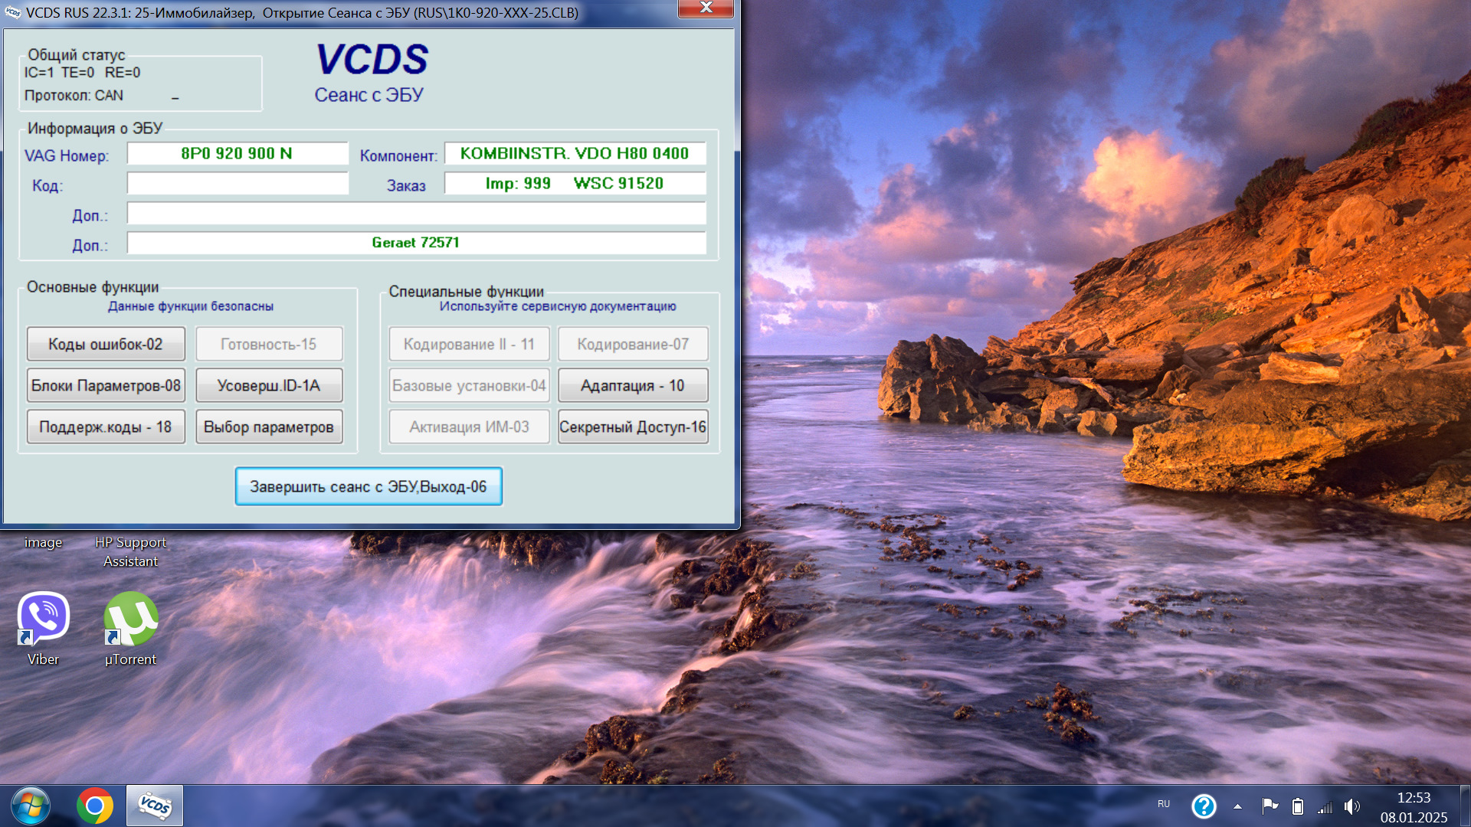Click Адаптация - 10 button
Viewport: 1471px width, 827px height.
coord(632,385)
